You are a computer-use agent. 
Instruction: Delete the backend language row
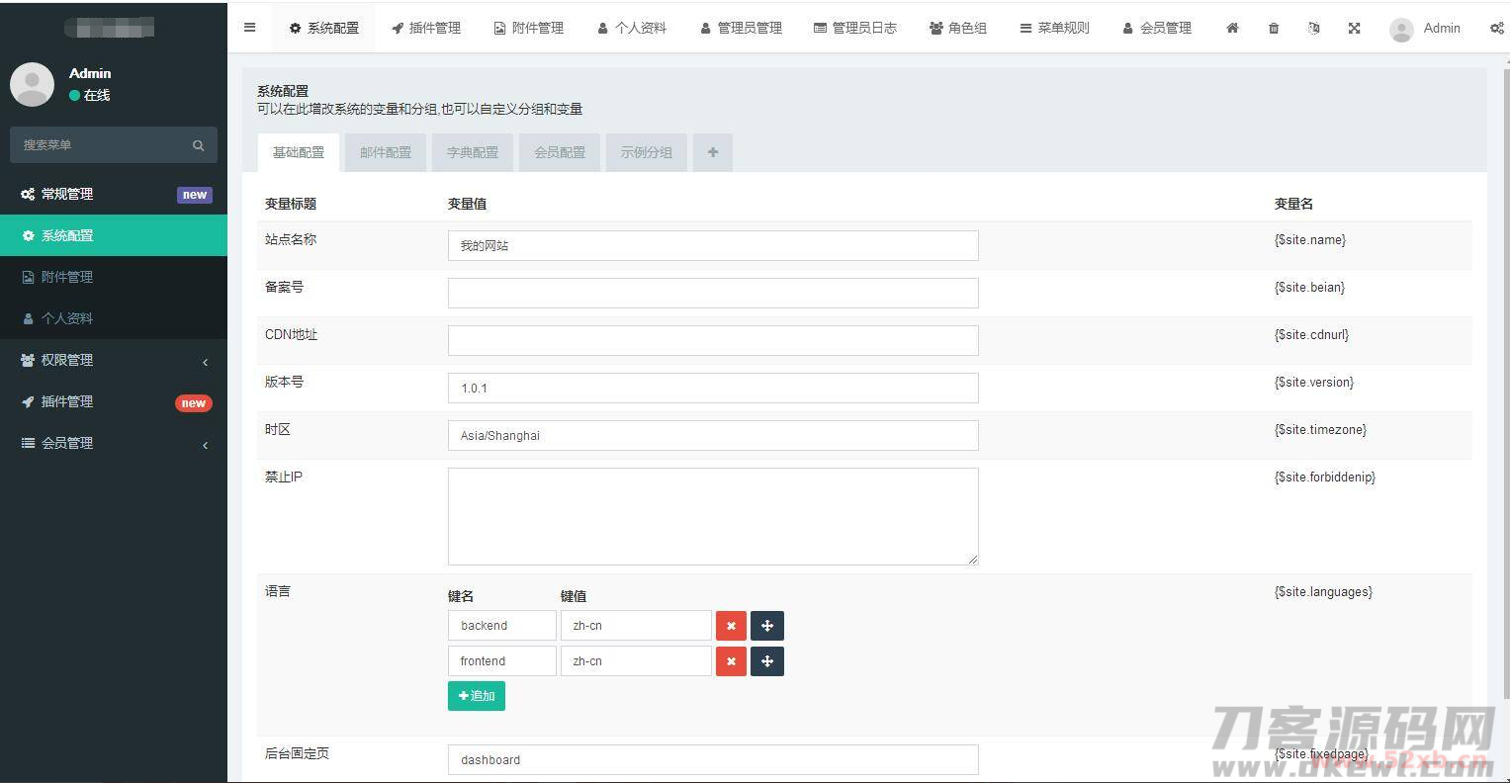(731, 626)
